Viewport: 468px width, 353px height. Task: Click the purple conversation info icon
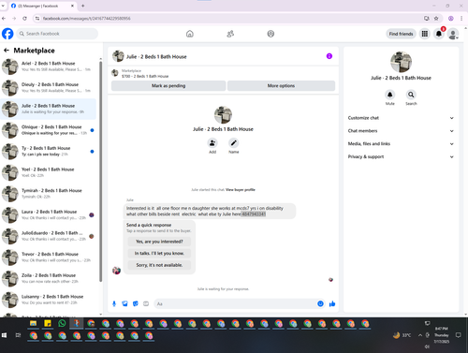point(329,56)
